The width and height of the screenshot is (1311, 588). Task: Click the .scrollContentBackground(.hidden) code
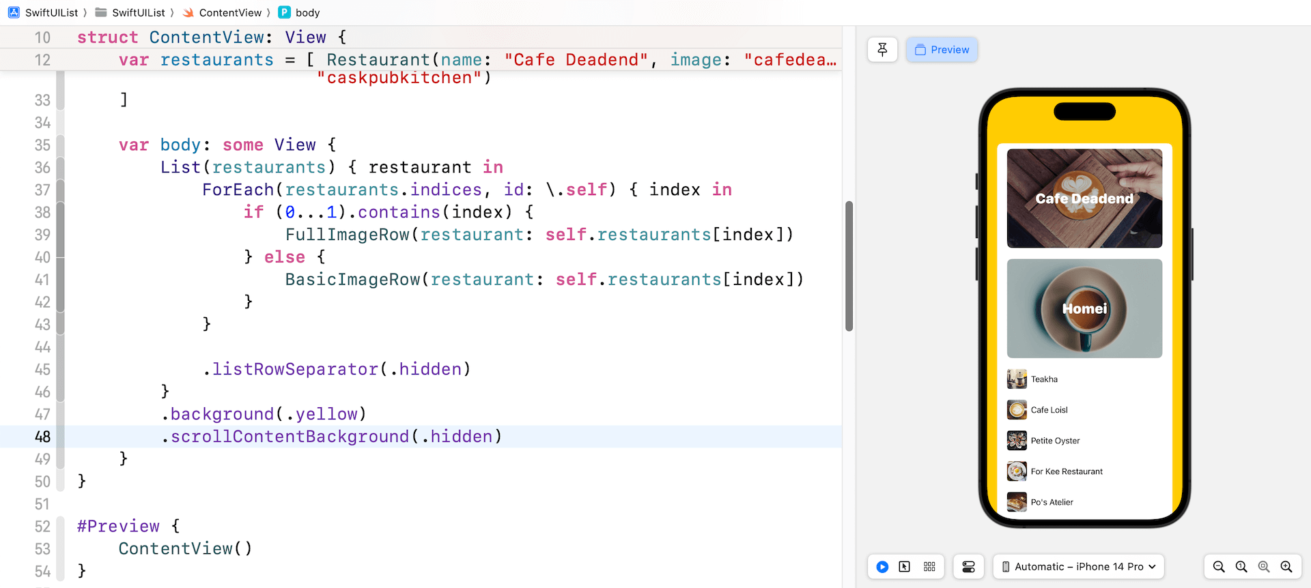point(332,437)
